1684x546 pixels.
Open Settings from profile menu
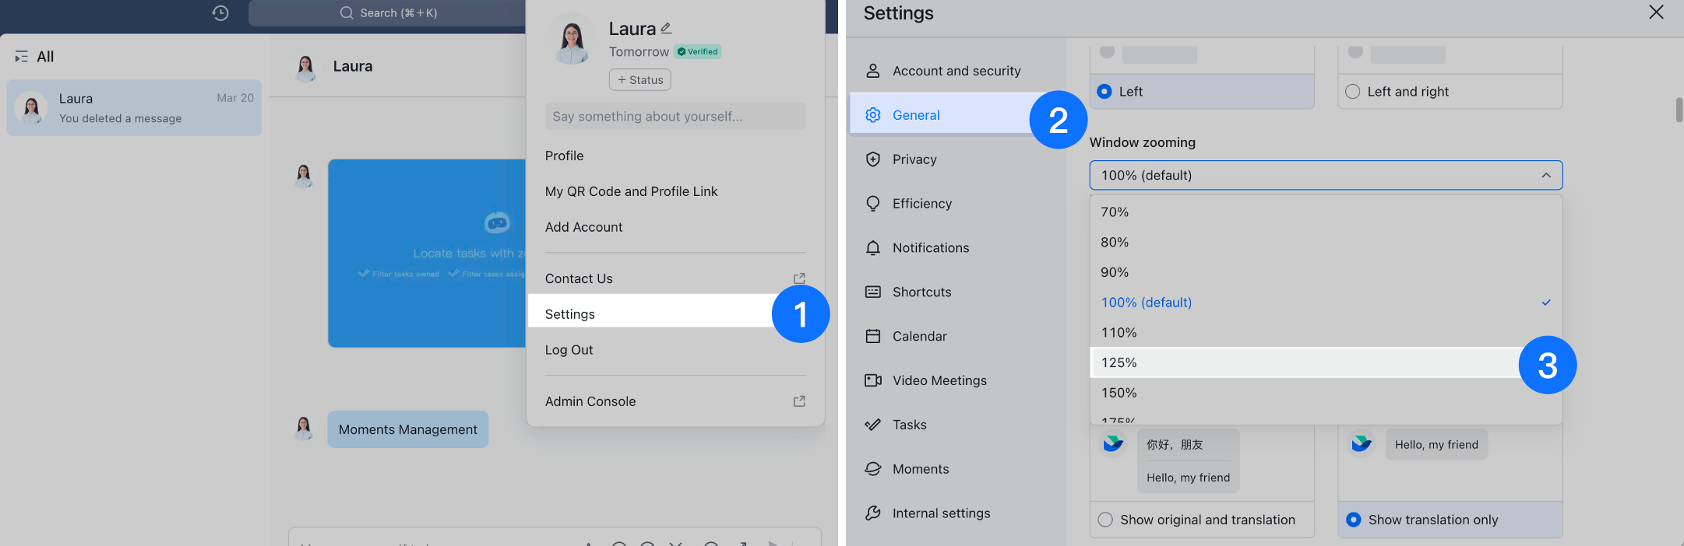570,314
